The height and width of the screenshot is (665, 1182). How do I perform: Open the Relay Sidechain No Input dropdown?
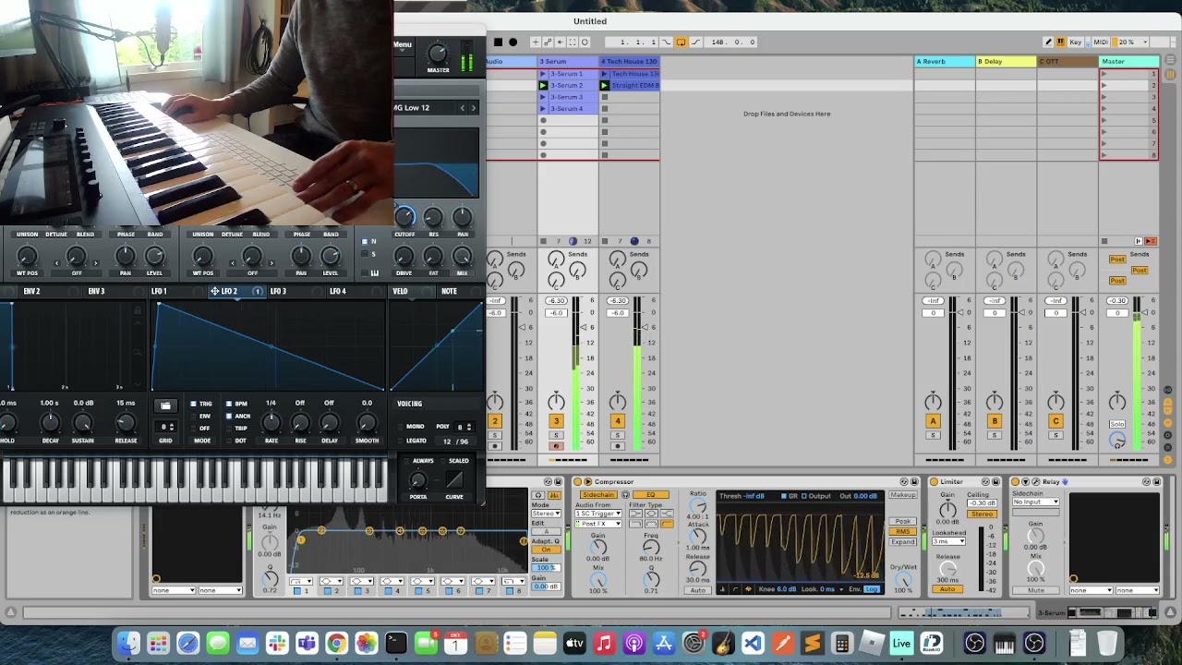click(x=1035, y=502)
